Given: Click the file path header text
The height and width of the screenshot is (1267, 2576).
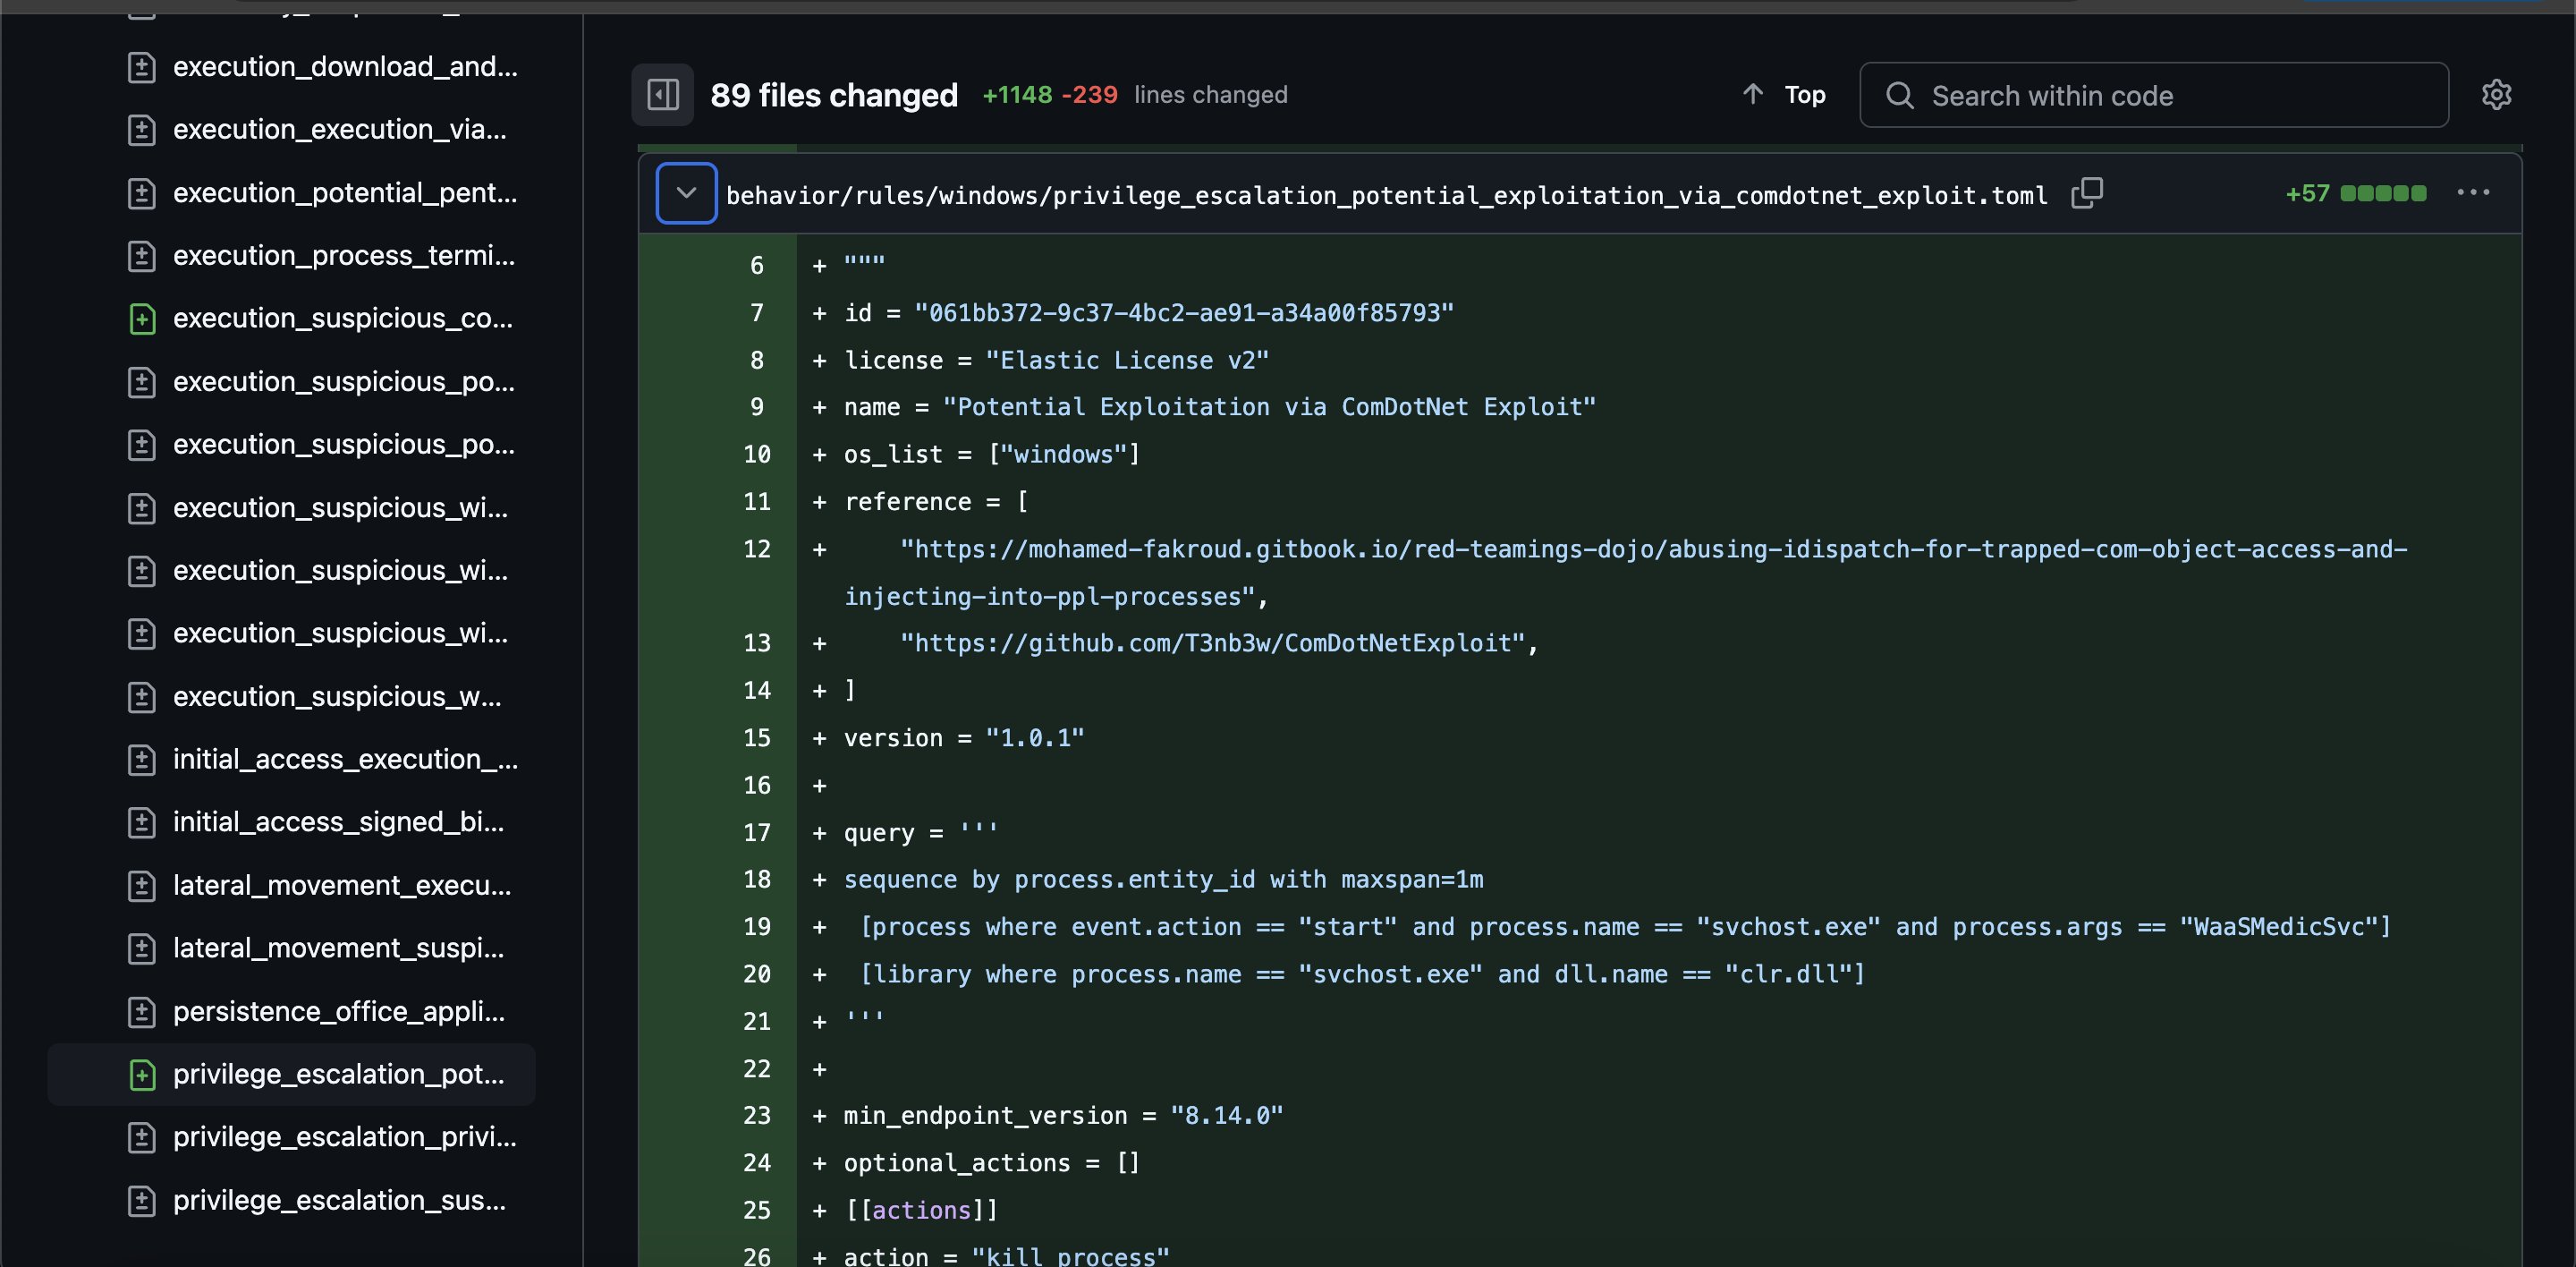Looking at the screenshot, I should (x=1386, y=195).
